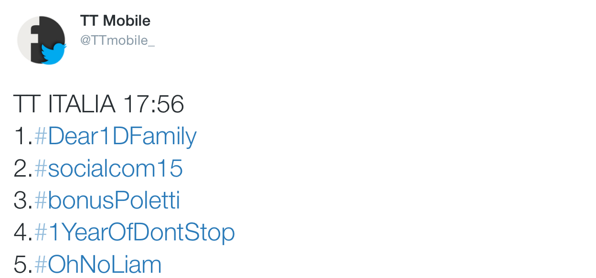Screen dimensions: 596x278
Task: Follow the #socialcom15 hashtag link
Action: tap(108, 169)
